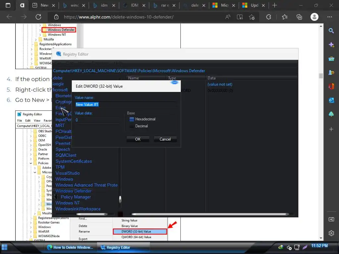339x254 pixels.
Task: Add a sidebar app with plus icon
Action: [331, 129]
